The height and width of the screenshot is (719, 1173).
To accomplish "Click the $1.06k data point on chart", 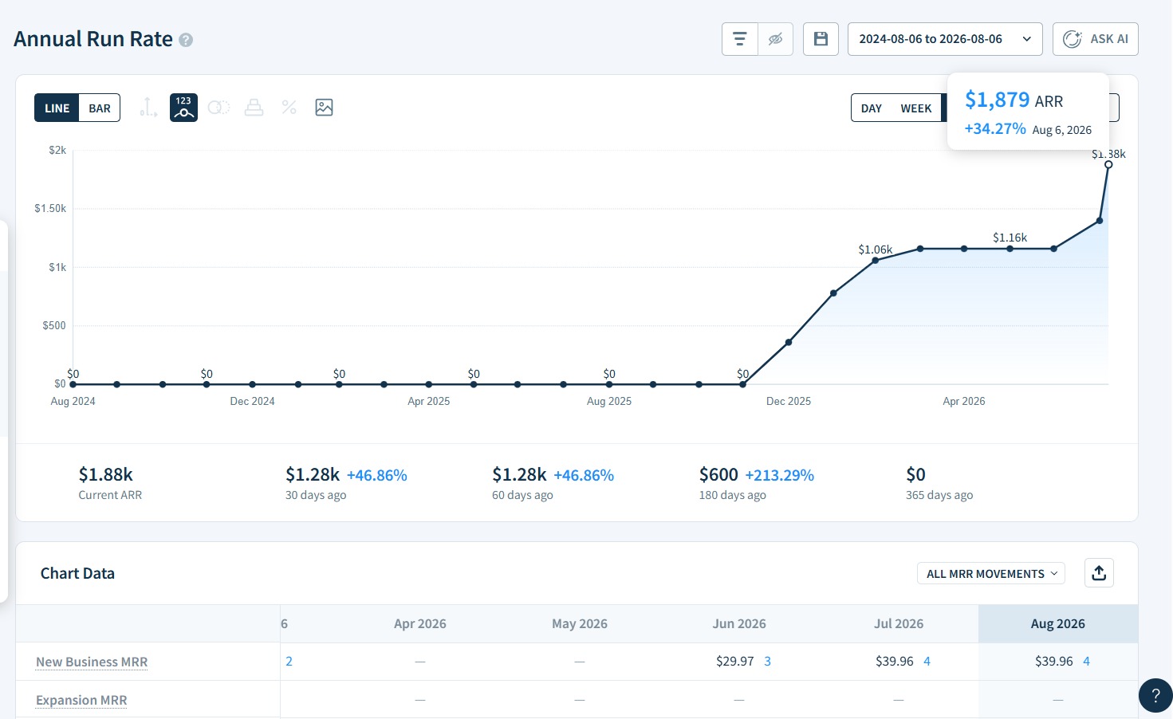I will (x=876, y=261).
